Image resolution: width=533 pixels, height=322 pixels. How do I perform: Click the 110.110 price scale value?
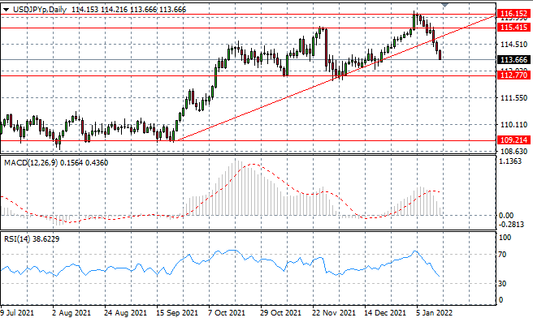514,125
